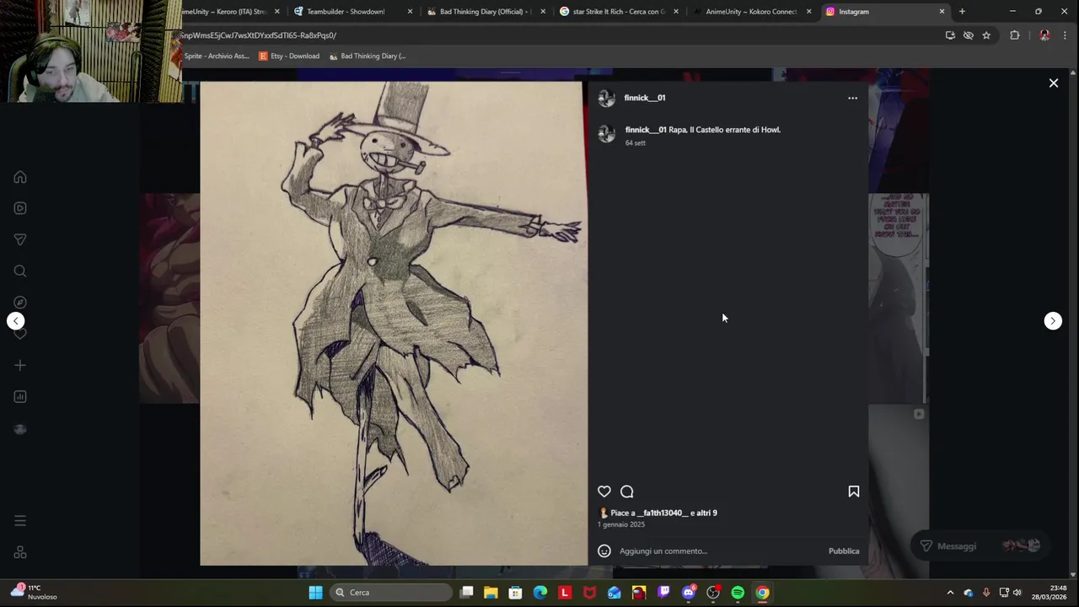Image resolution: width=1079 pixels, height=607 pixels.
Task: Open direct messages in the sidebar
Action: pos(20,239)
